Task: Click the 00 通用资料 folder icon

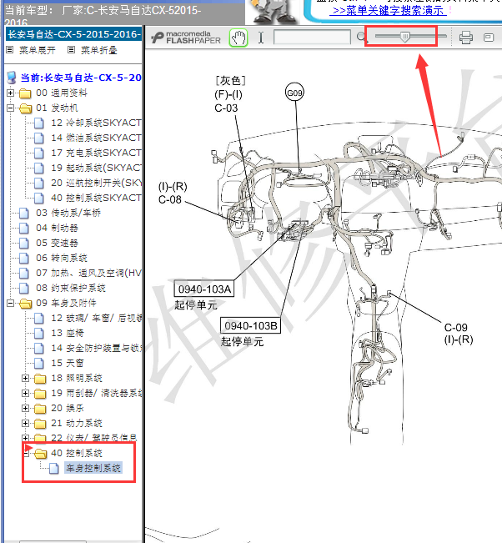Action: pos(25,93)
